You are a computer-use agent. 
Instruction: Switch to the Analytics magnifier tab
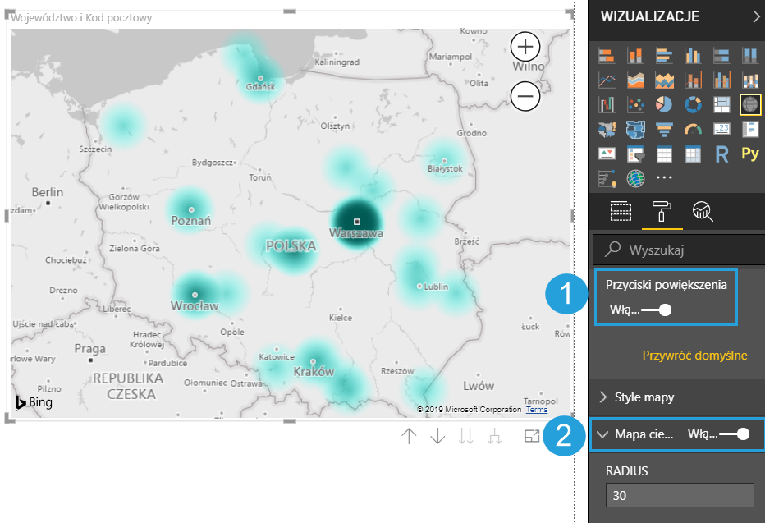(x=703, y=212)
